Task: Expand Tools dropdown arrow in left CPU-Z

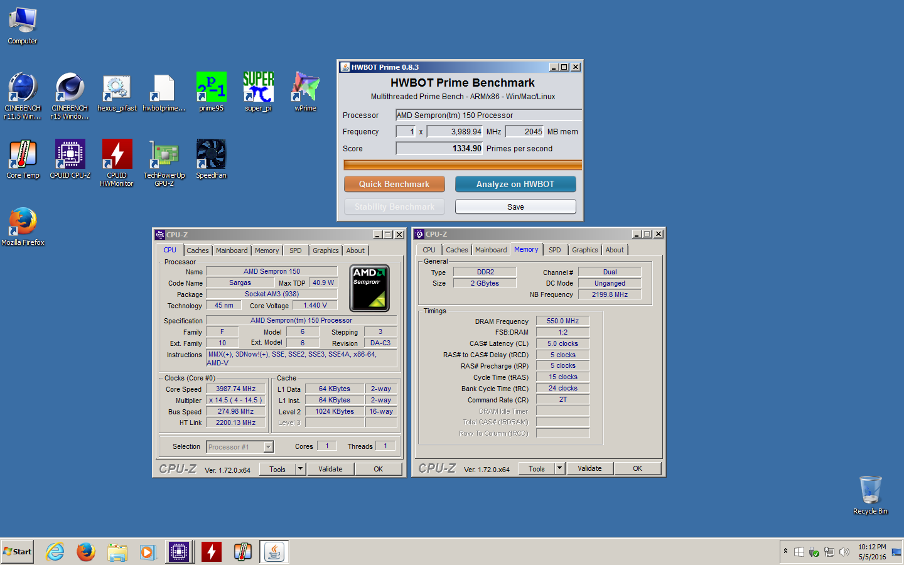Action: (x=300, y=469)
